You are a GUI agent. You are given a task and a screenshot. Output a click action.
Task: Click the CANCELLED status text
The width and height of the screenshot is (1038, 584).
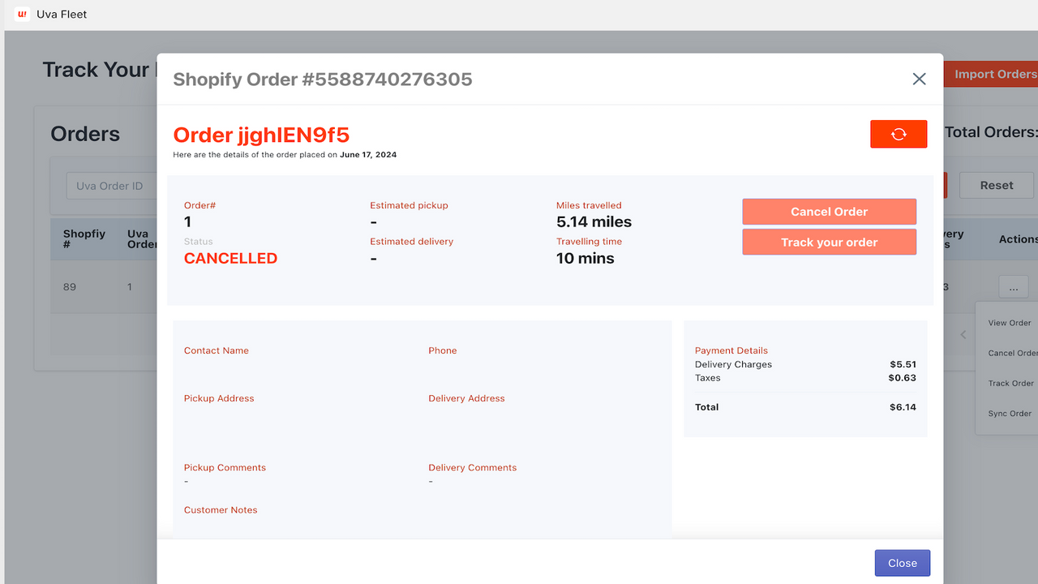pyautogui.click(x=230, y=258)
